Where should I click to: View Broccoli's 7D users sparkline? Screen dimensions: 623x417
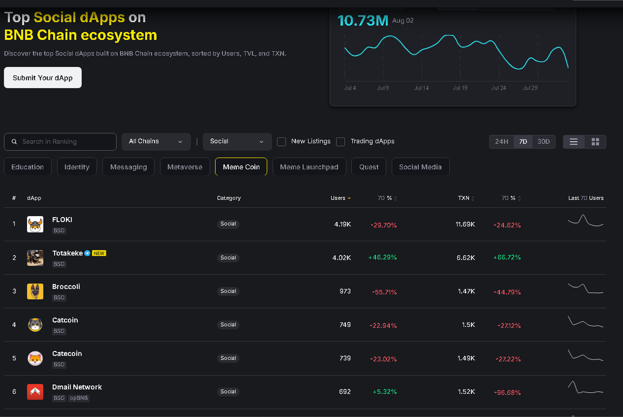pyautogui.click(x=586, y=289)
